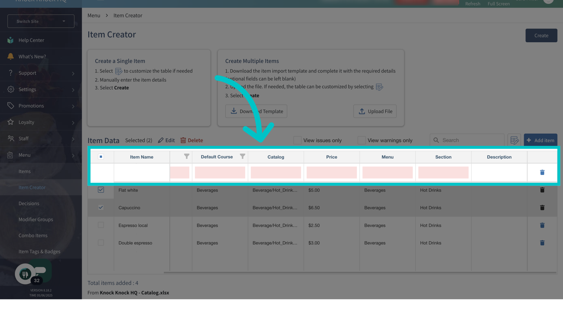Open Modifier Groups in sidebar menu
The height and width of the screenshot is (317, 563).
36,219
